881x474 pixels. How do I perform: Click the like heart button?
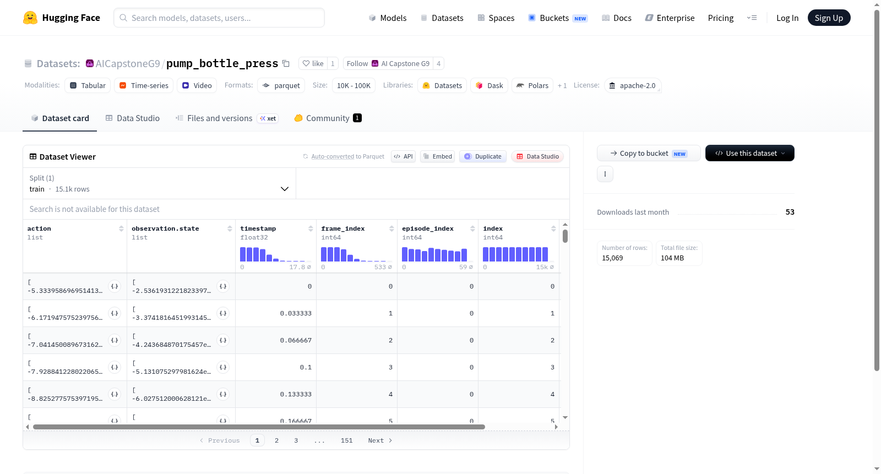click(313, 63)
